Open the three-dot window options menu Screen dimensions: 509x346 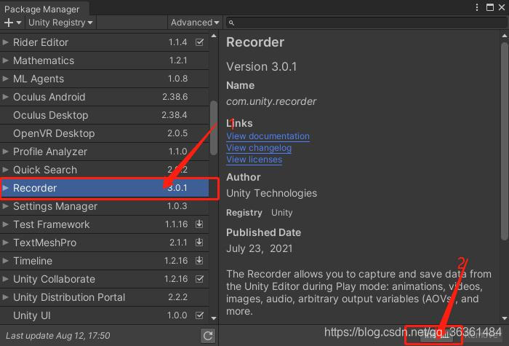click(x=476, y=7)
